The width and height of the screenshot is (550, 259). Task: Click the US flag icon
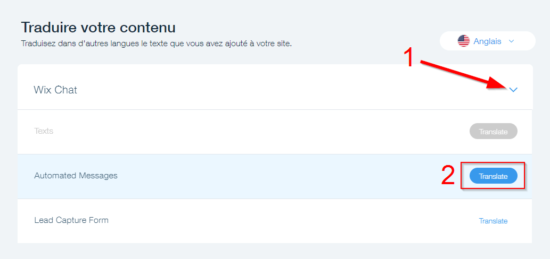point(464,41)
